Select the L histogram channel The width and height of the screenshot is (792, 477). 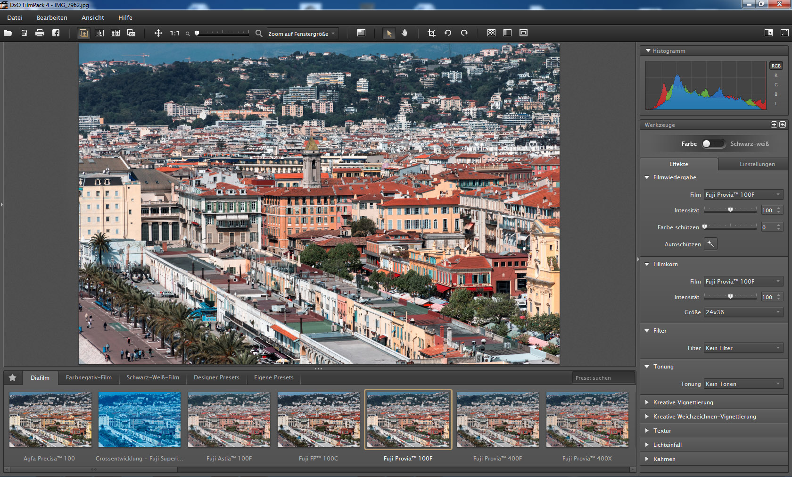pyautogui.click(x=776, y=104)
